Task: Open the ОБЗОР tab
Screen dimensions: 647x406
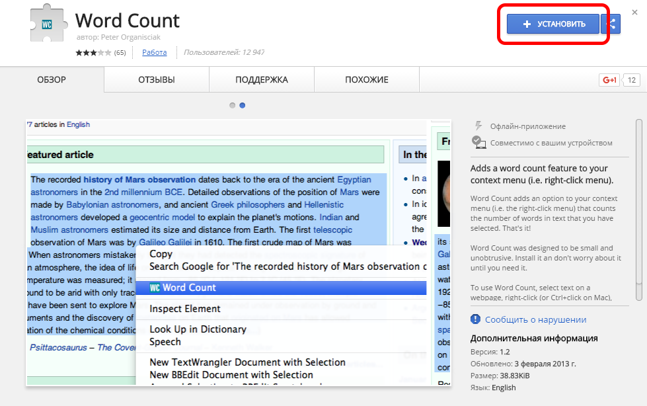Action: (52, 80)
